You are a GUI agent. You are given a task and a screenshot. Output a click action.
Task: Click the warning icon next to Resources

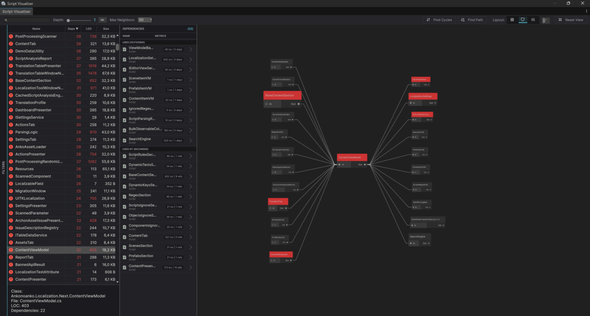(11, 169)
